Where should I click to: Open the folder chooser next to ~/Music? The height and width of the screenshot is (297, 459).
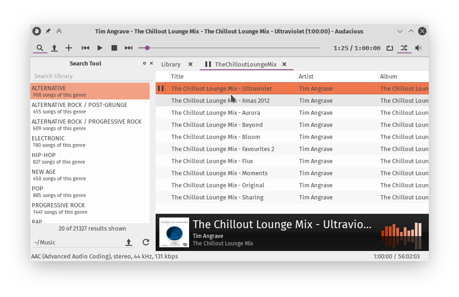coord(129,242)
